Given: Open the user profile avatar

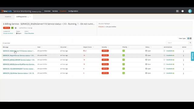Looking at the screenshot, I should pyautogui.click(x=190, y=11).
